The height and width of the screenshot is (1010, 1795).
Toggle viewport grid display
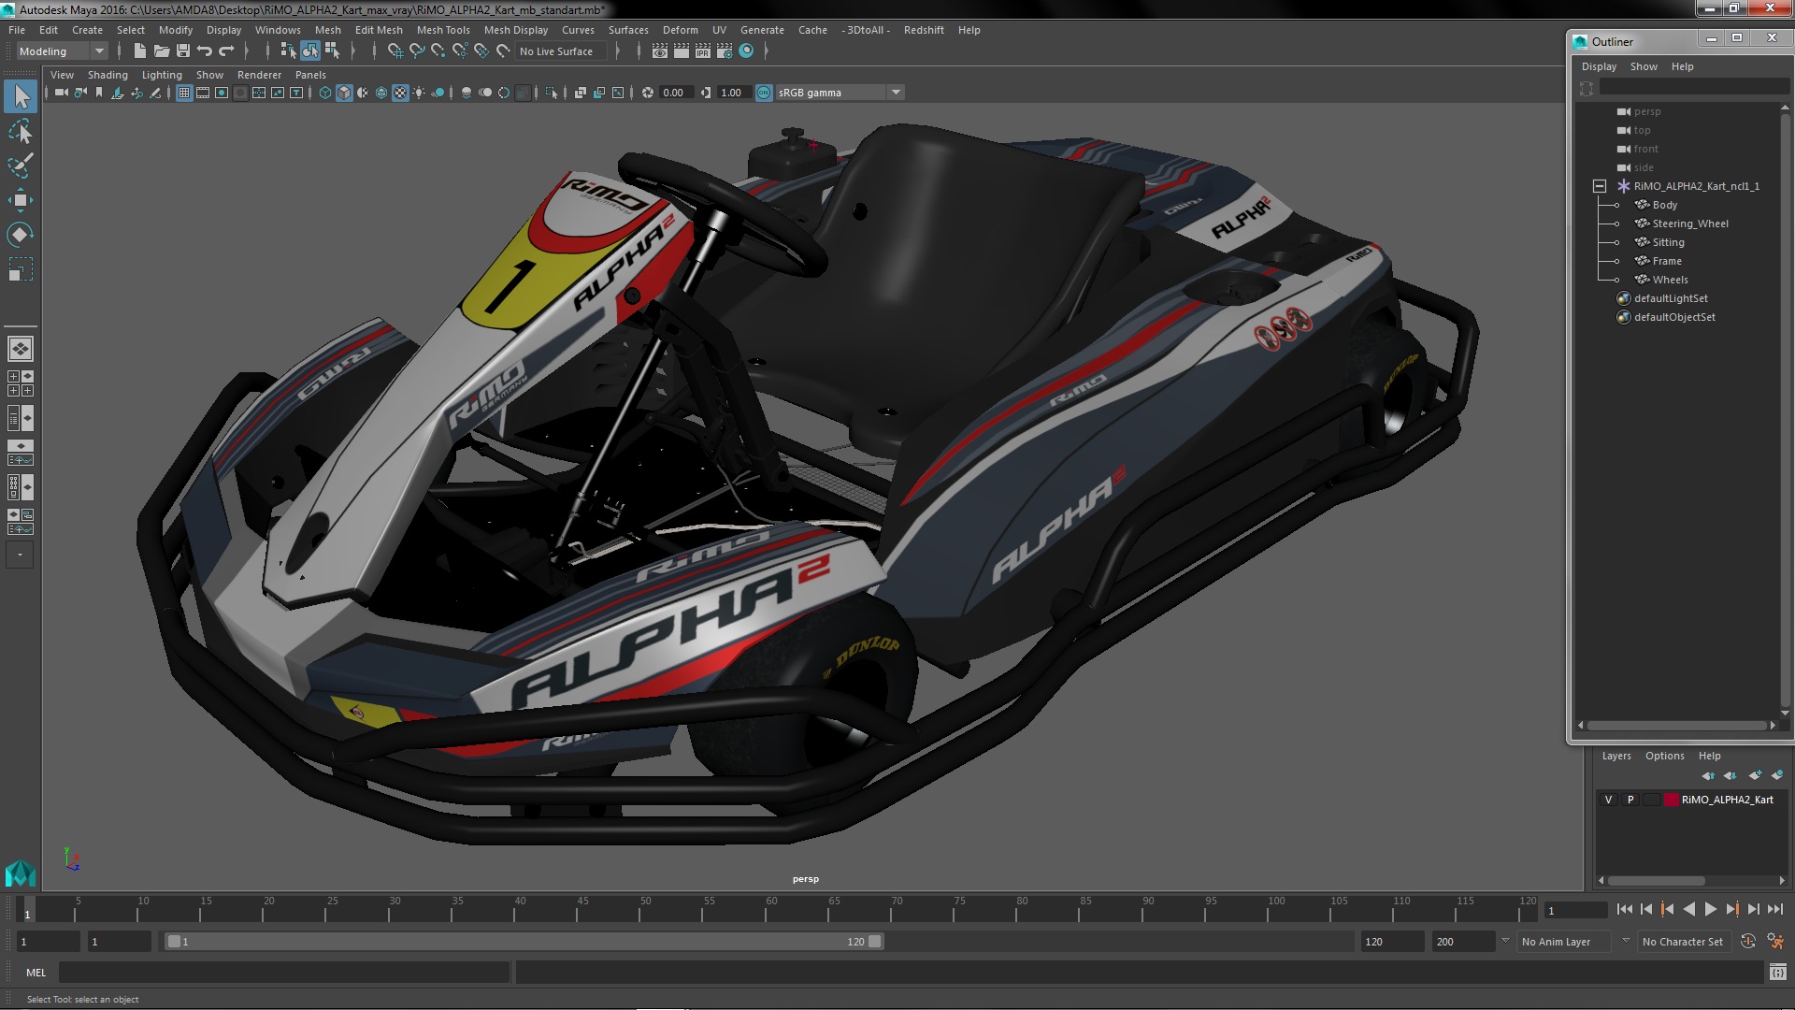click(184, 93)
